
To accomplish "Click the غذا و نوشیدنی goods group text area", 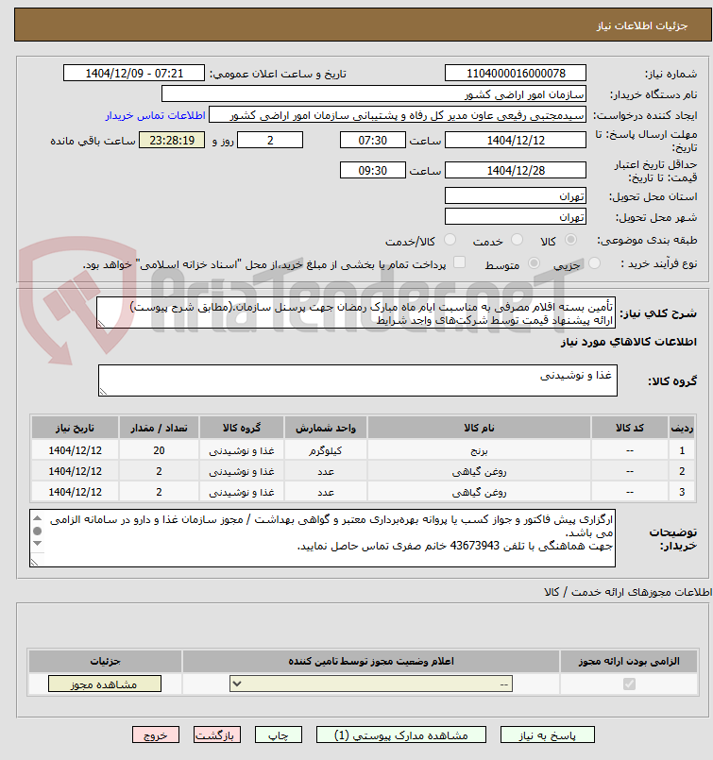I will coord(358,380).
